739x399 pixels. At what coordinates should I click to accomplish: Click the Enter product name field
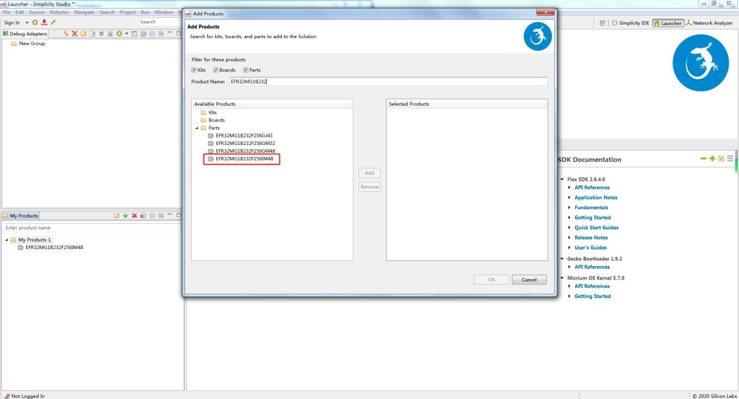pos(91,228)
